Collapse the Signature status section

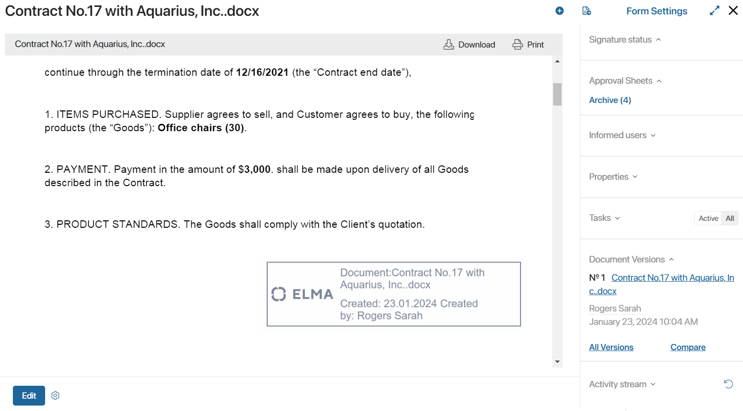[625, 40]
